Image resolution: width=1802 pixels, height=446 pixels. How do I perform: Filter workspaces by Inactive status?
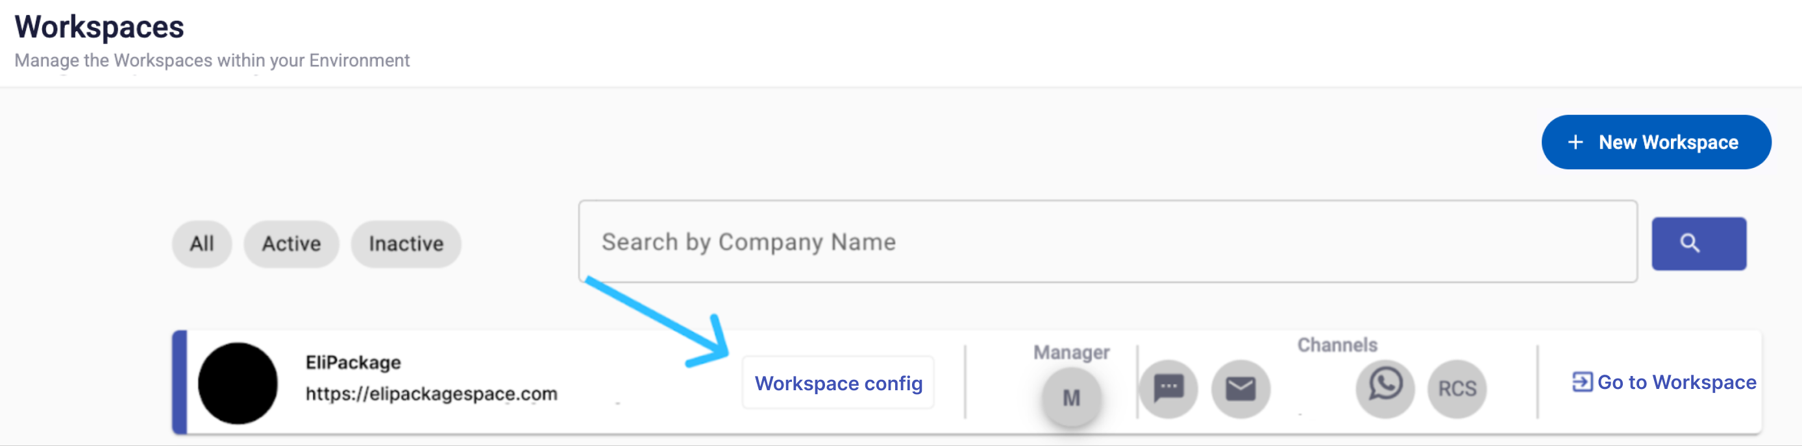coord(406,244)
